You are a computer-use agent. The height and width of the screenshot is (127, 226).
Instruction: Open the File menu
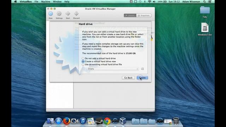[36, 1]
